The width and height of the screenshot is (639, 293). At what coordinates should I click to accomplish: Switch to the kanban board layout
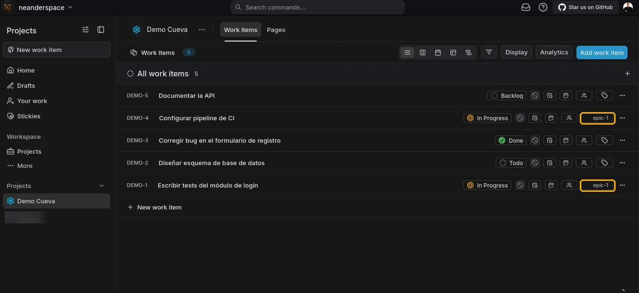coord(423,52)
